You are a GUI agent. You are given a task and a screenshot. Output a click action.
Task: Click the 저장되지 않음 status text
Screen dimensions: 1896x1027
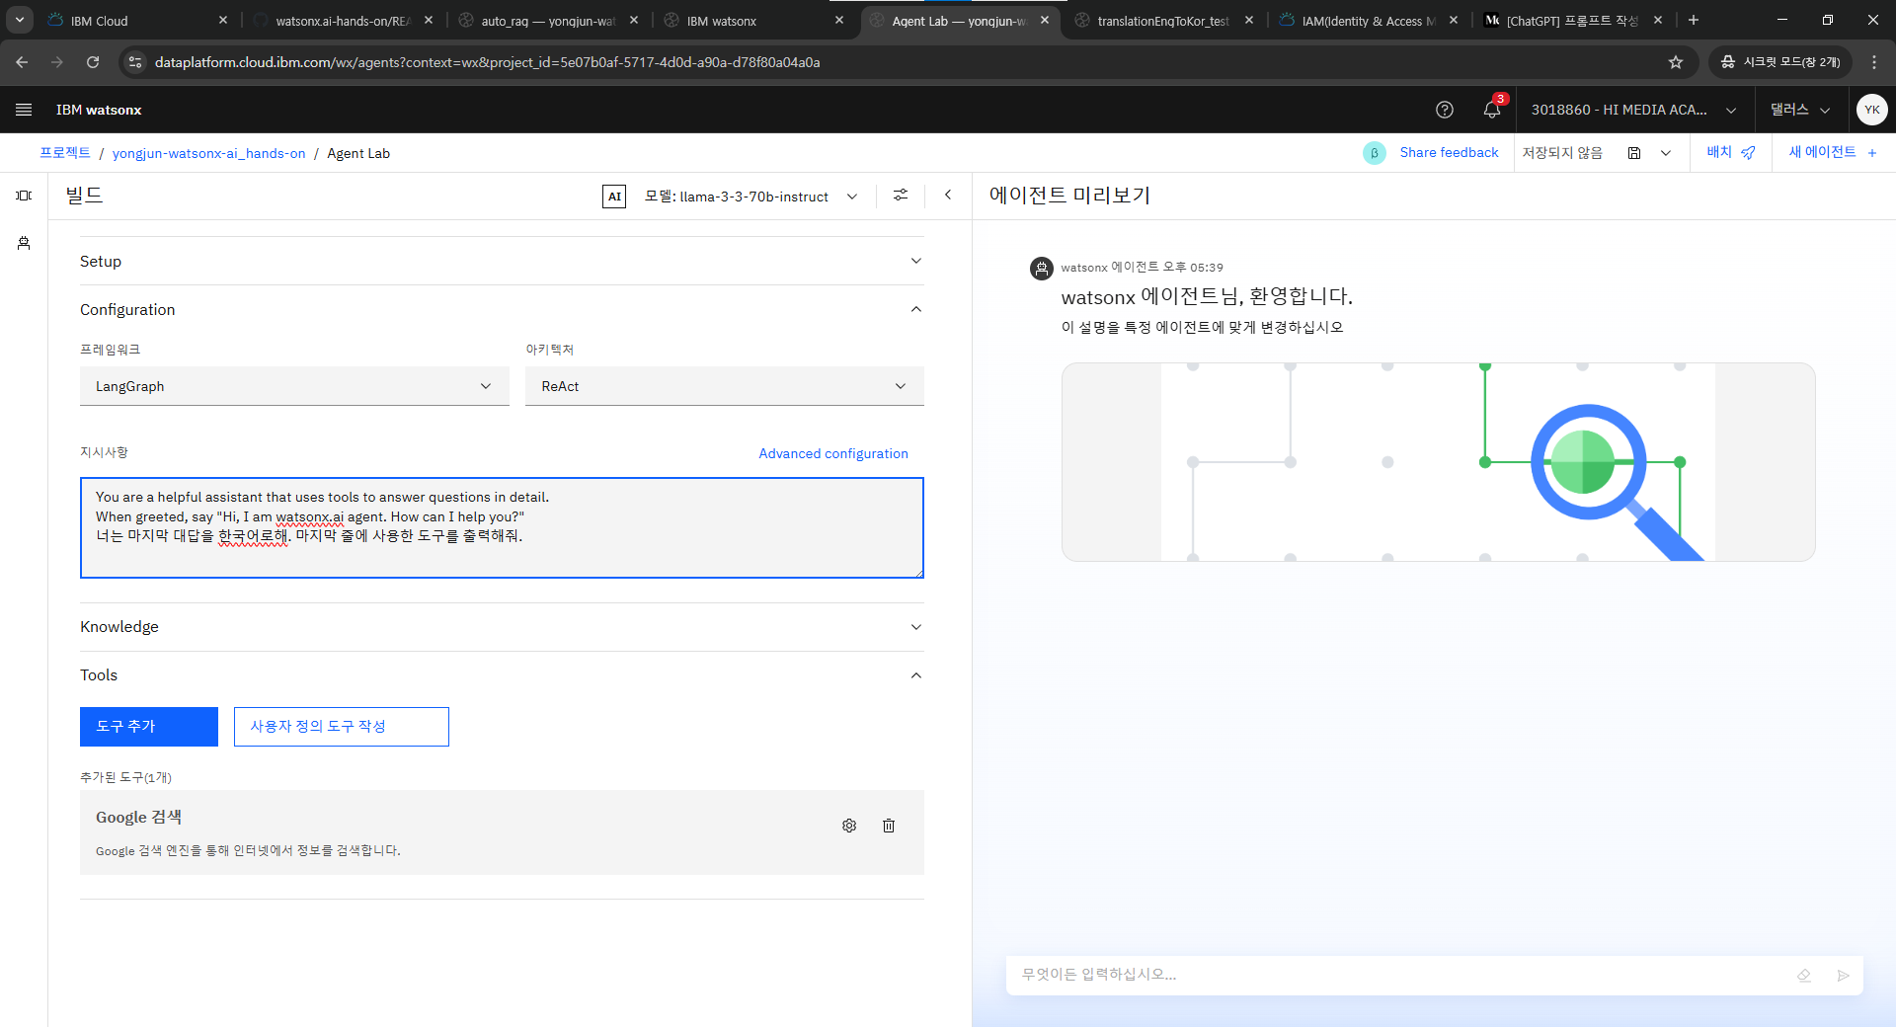click(1562, 153)
